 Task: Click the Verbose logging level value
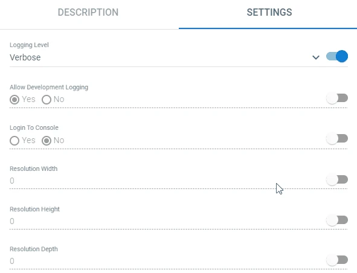[25, 57]
